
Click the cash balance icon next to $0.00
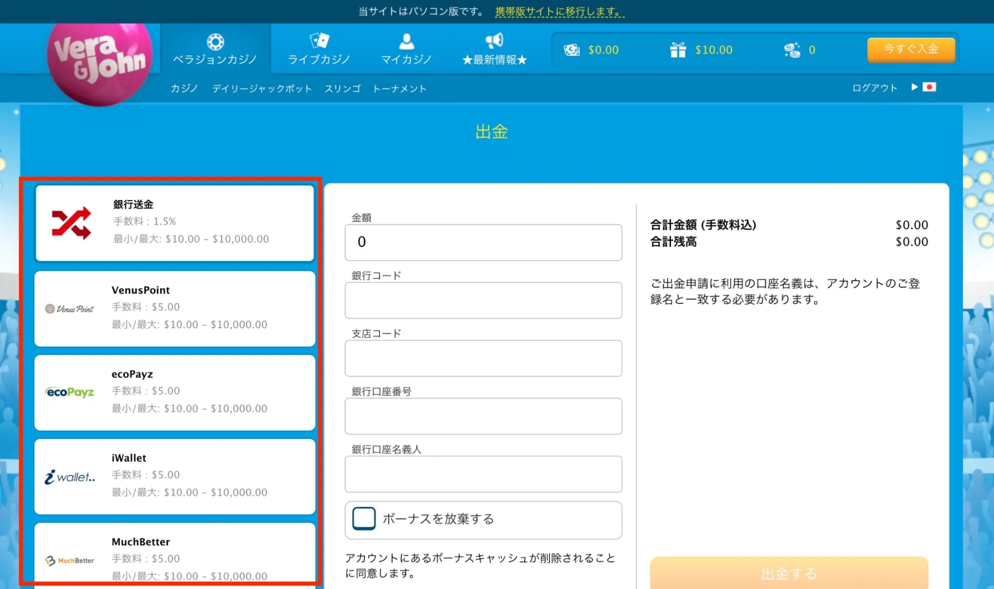(571, 50)
